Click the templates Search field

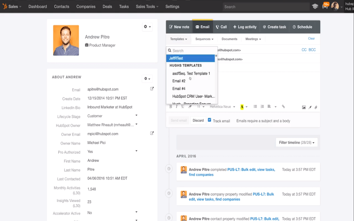point(192,50)
